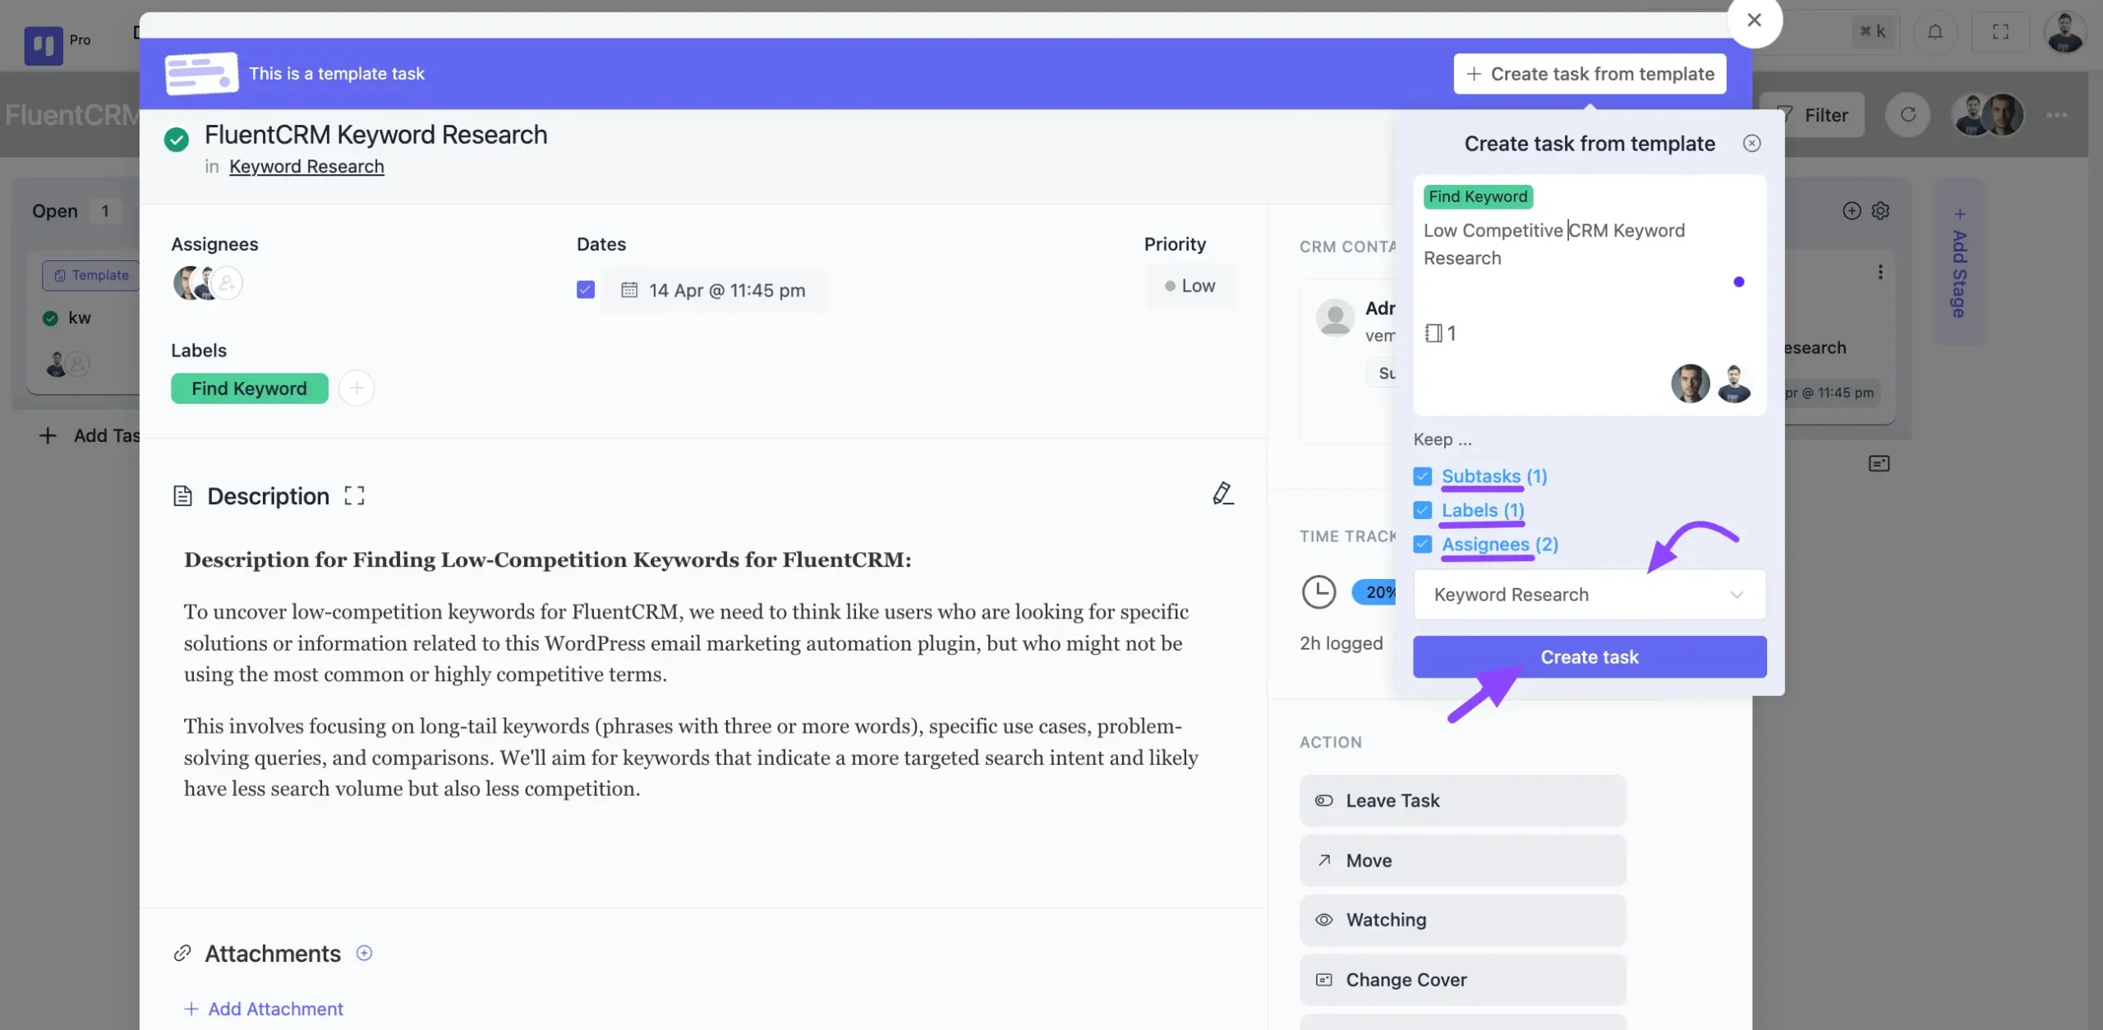This screenshot has width=2103, height=1030.
Task: Click the Create task from template button
Action: pyautogui.click(x=1590, y=74)
